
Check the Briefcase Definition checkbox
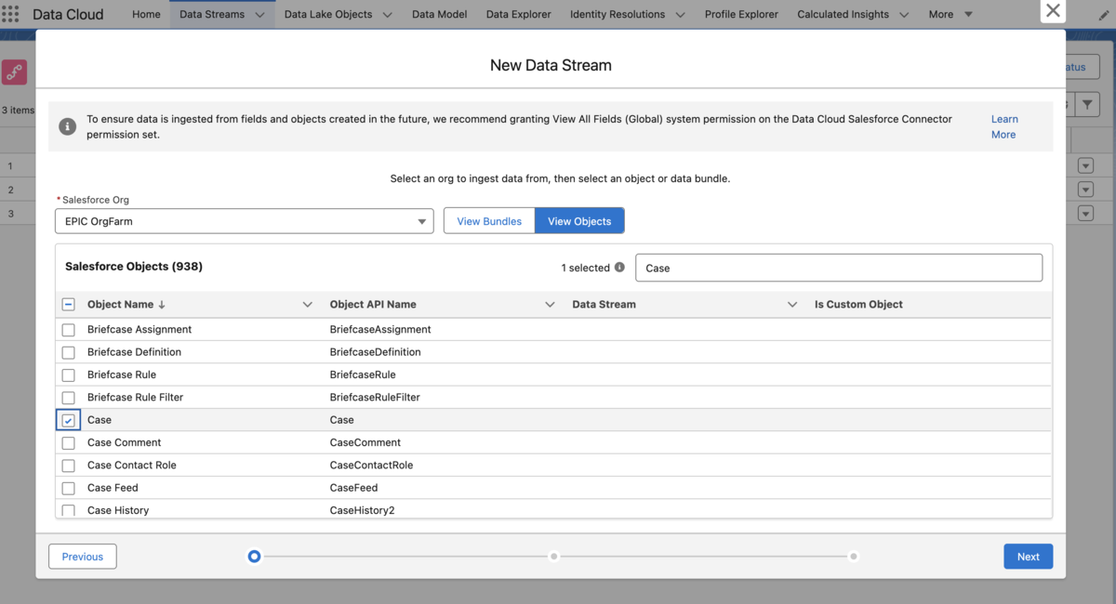click(x=68, y=352)
